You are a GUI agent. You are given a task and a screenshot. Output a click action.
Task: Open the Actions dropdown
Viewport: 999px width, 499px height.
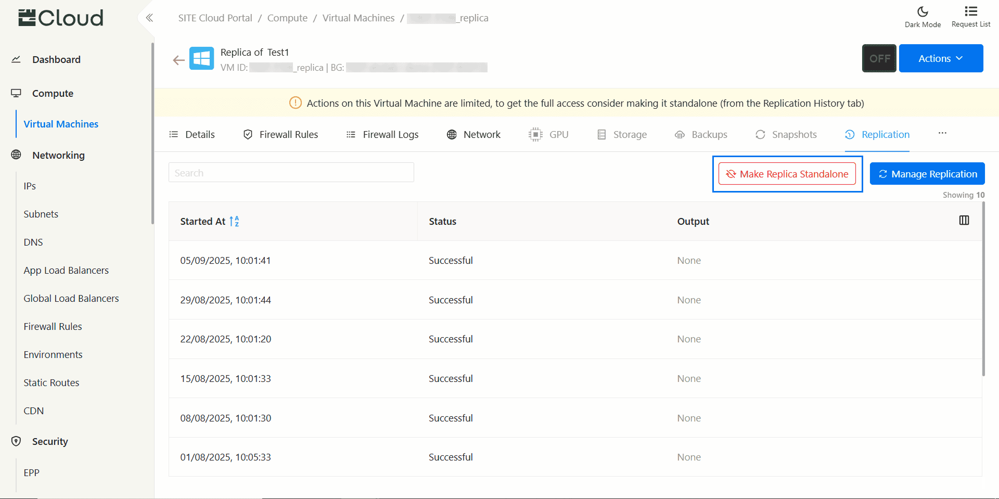[x=940, y=59]
